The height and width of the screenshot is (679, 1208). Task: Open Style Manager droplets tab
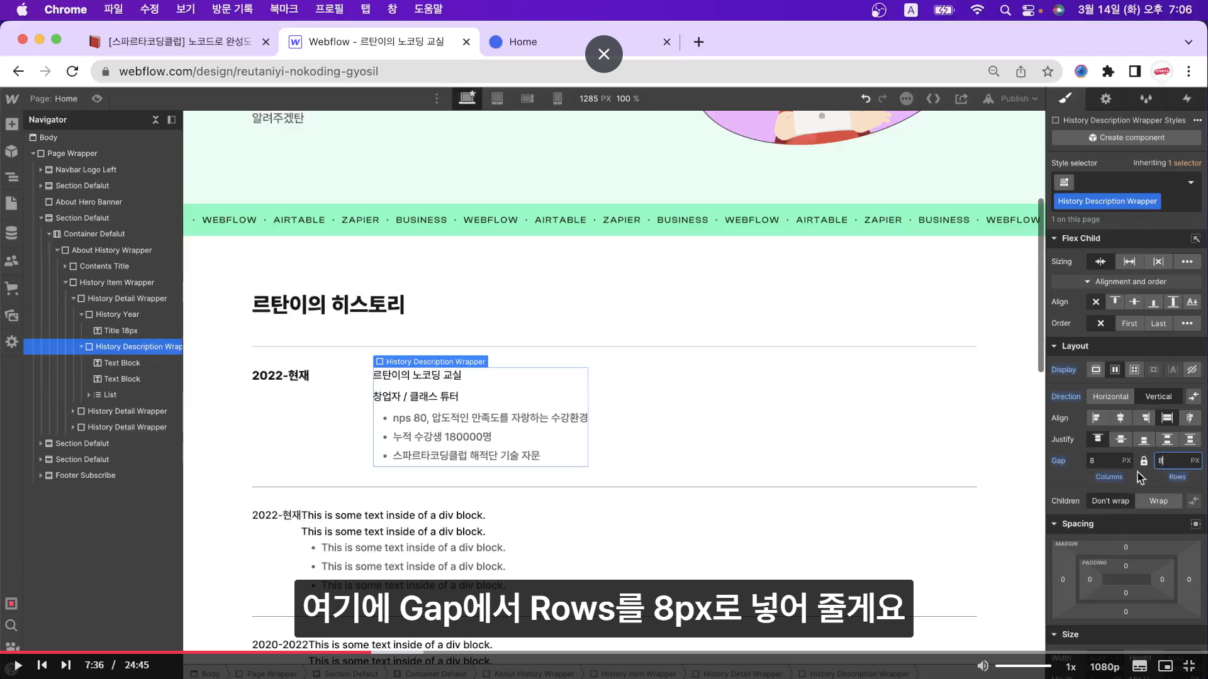click(x=1146, y=98)
